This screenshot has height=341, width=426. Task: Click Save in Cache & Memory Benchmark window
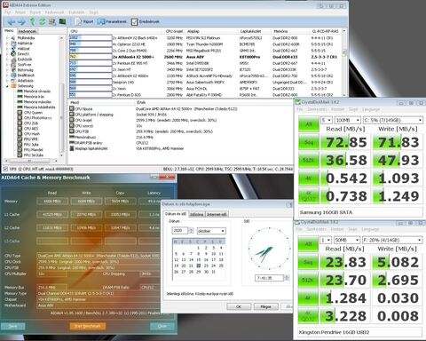pyautogui.click(x=12, y=326)
